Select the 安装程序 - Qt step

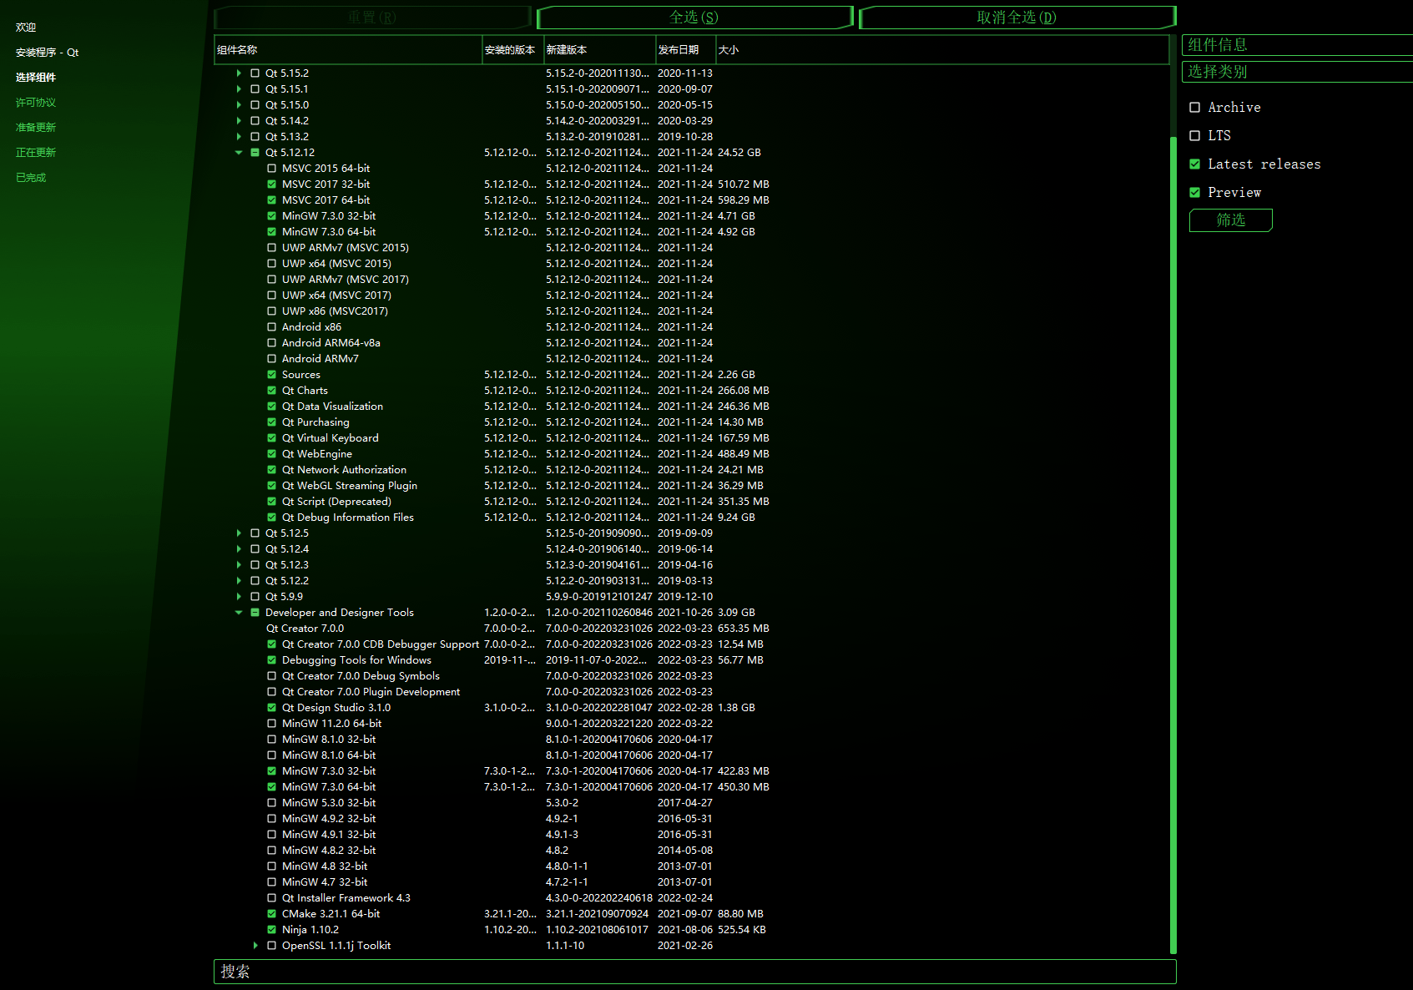click(x=48, y=53)
